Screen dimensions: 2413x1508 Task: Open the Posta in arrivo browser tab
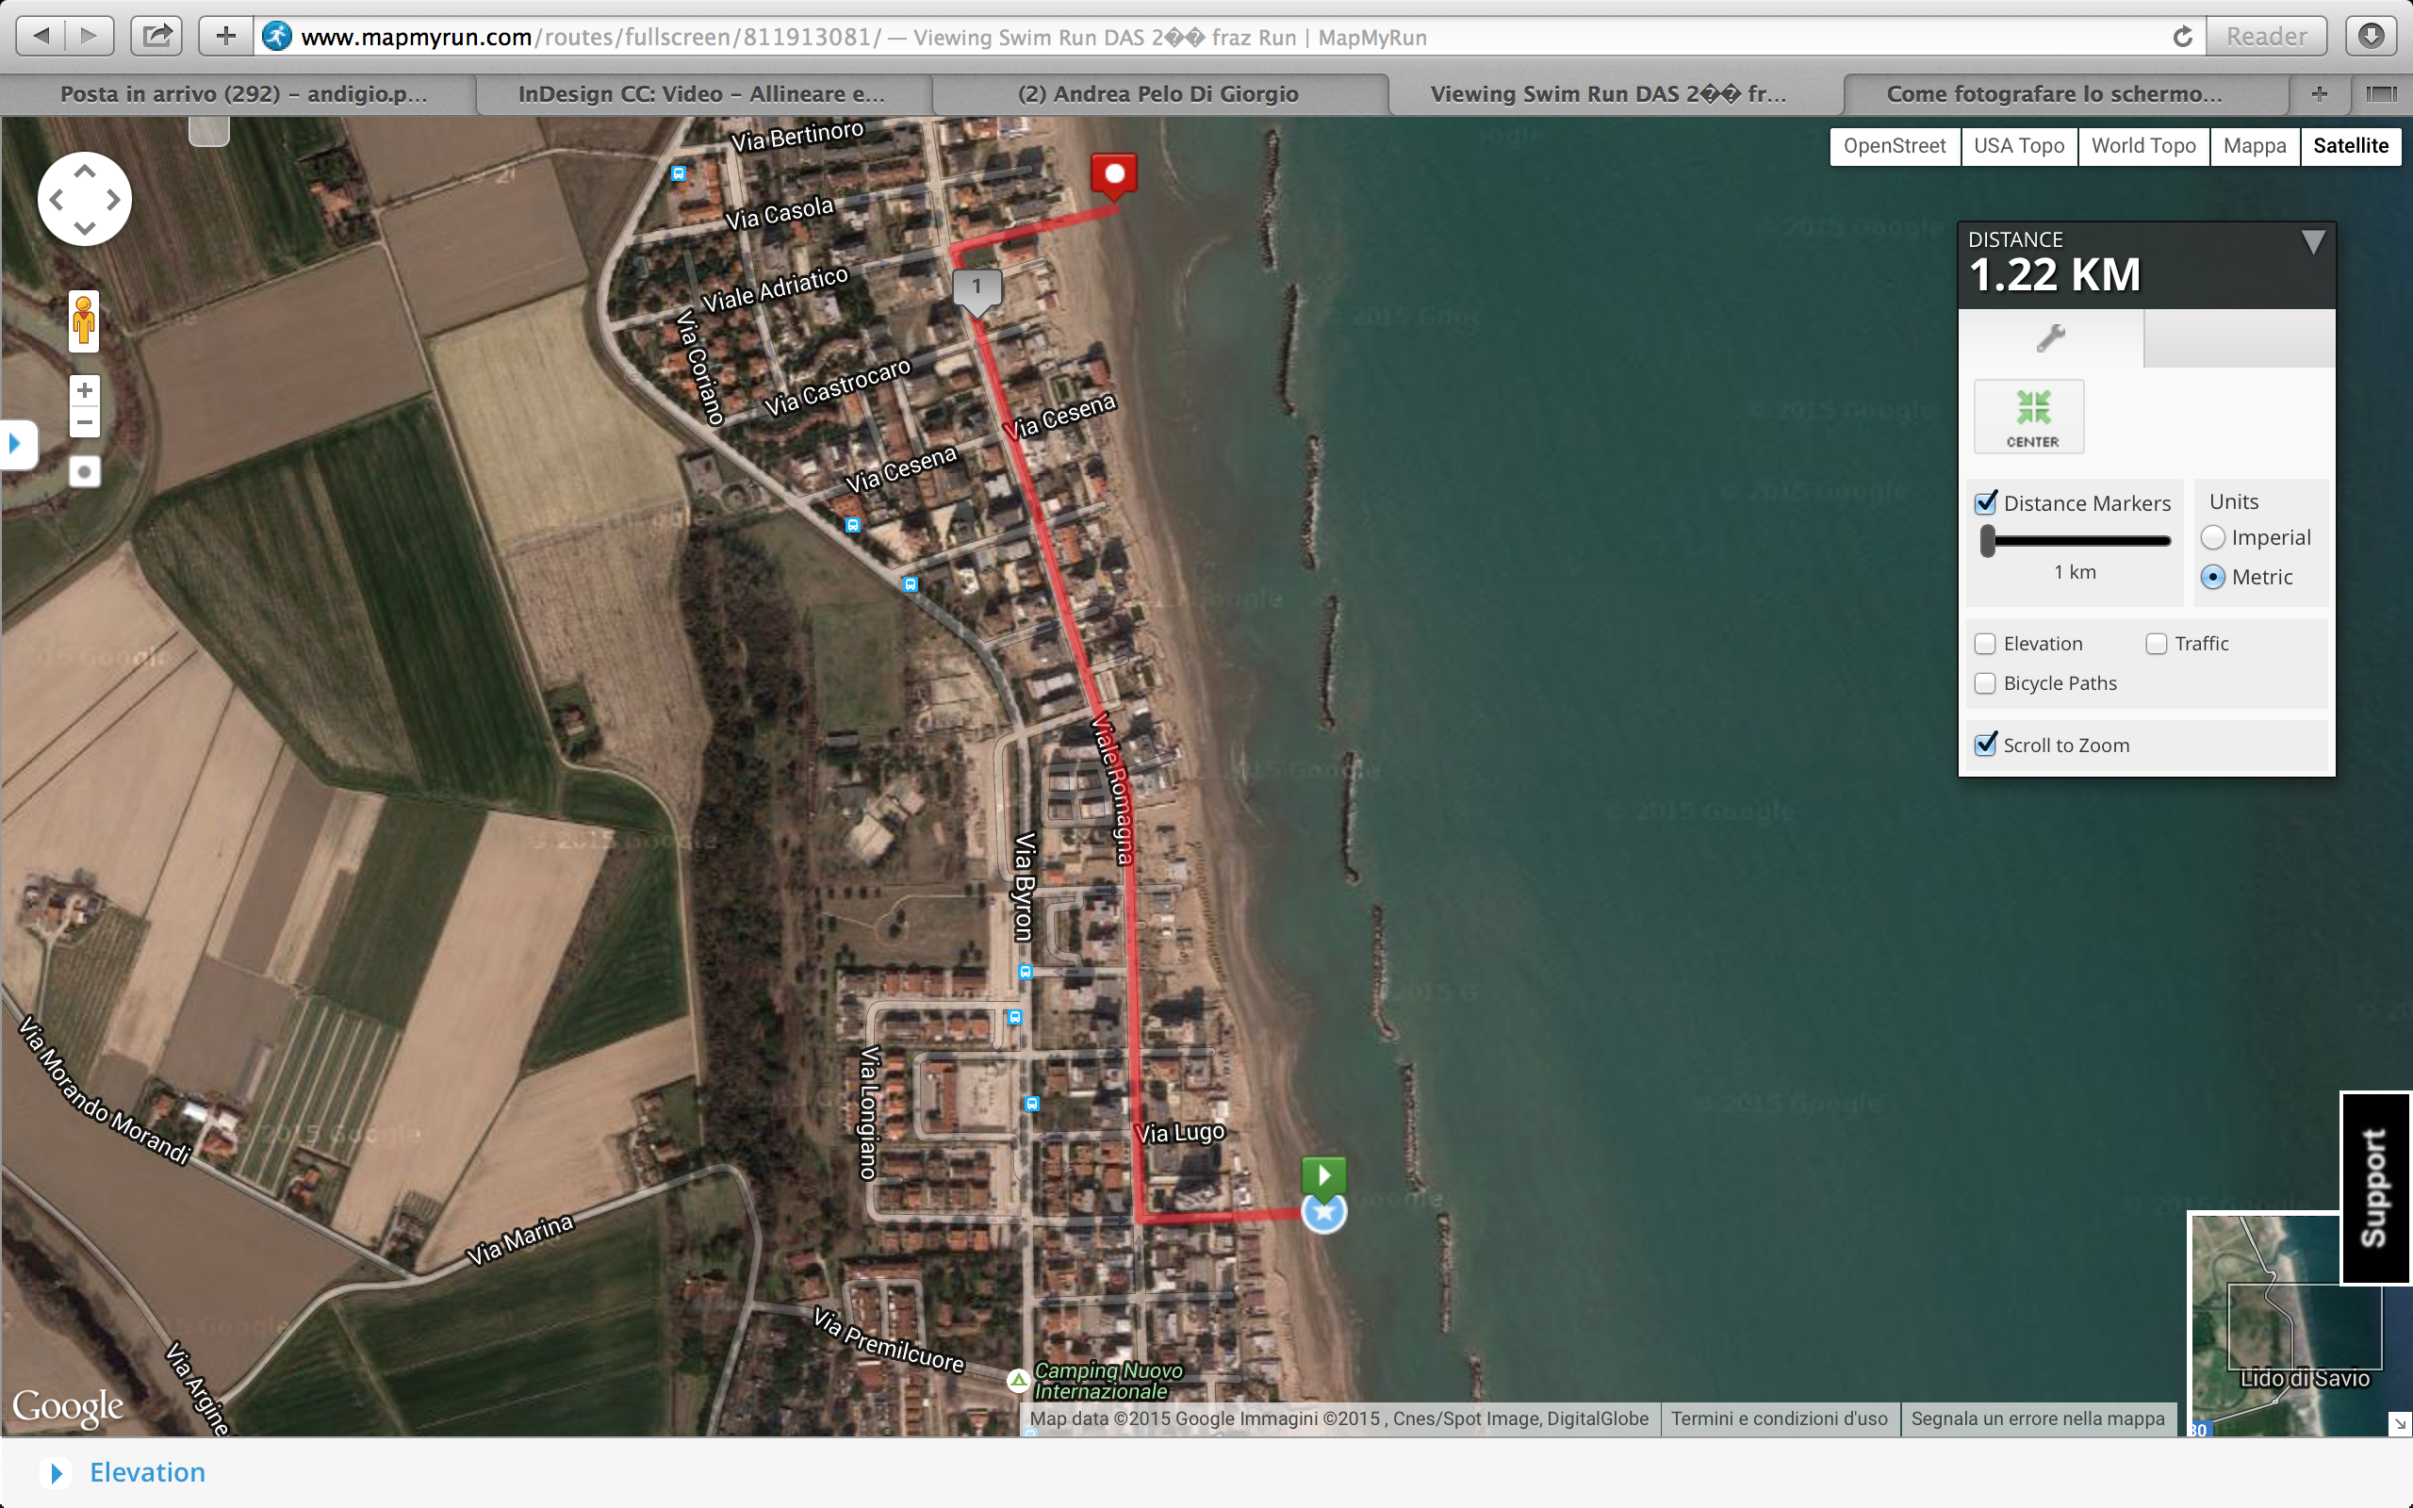[243, 93]
